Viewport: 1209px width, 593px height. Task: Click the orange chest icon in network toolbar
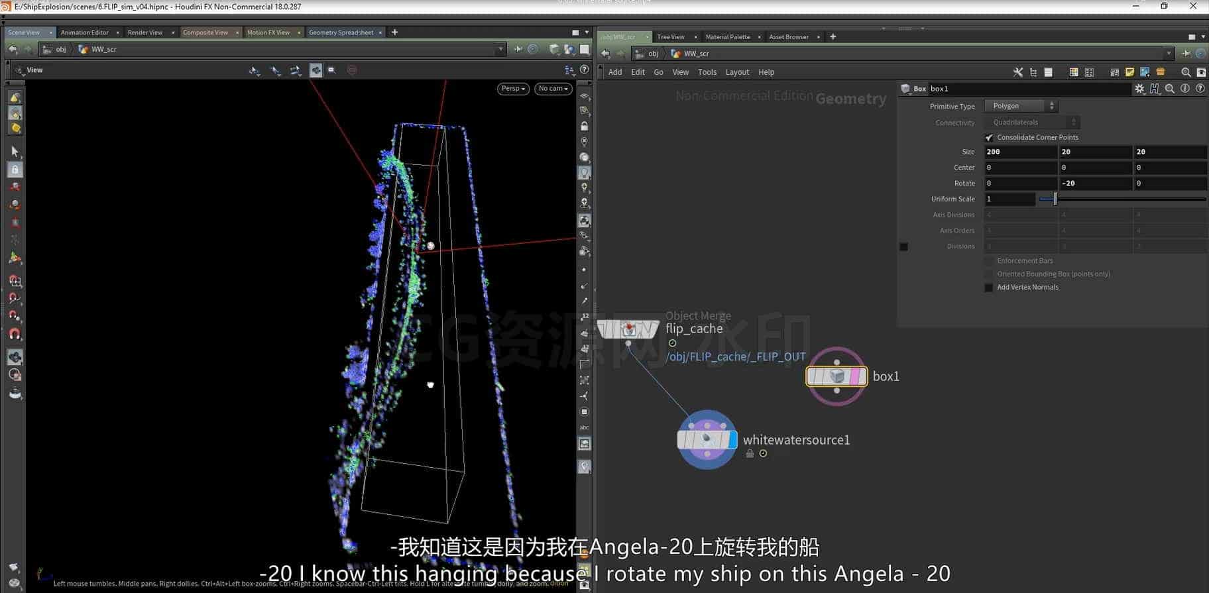click(x=1161, y=72)
